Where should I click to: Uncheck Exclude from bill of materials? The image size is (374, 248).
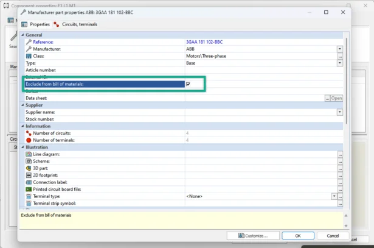[x=189, y=84]
